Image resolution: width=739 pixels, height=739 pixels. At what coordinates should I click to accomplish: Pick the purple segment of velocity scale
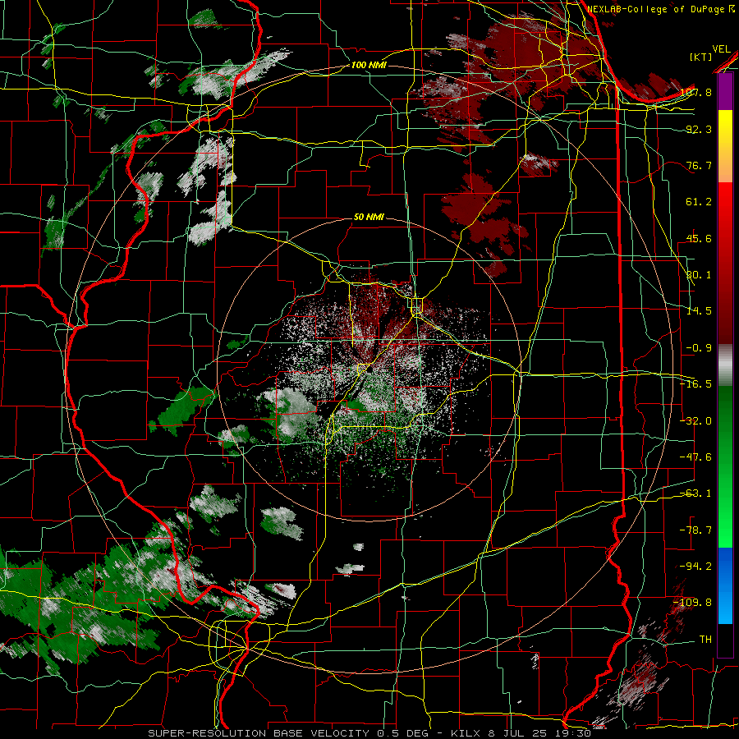pyautogui.click(x=725, y=92)
